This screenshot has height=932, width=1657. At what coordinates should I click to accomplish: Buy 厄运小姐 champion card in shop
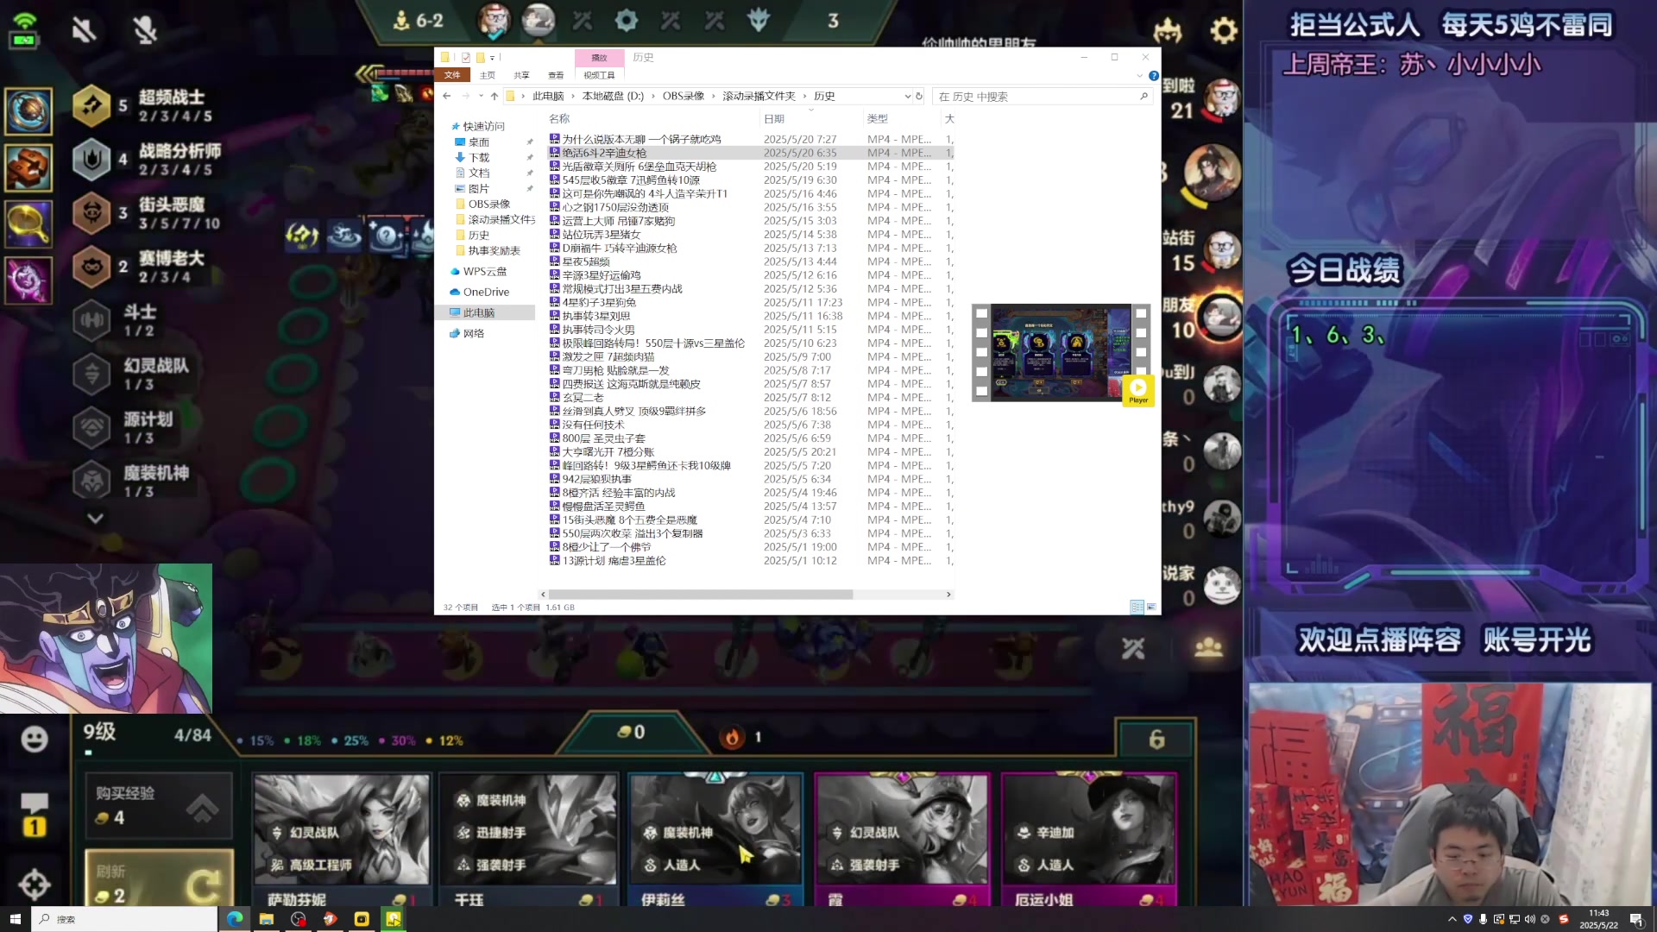click(x=1089, y=840)
